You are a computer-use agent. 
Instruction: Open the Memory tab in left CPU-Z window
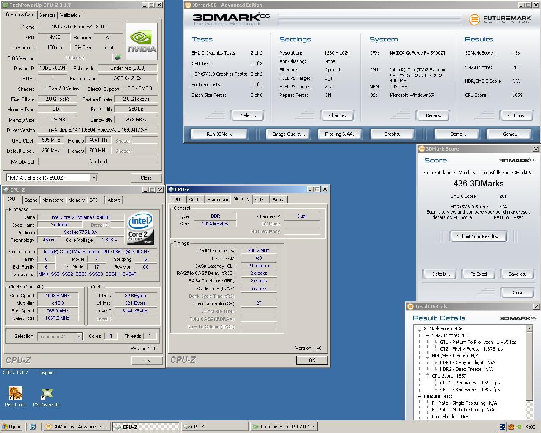[77, 200]
